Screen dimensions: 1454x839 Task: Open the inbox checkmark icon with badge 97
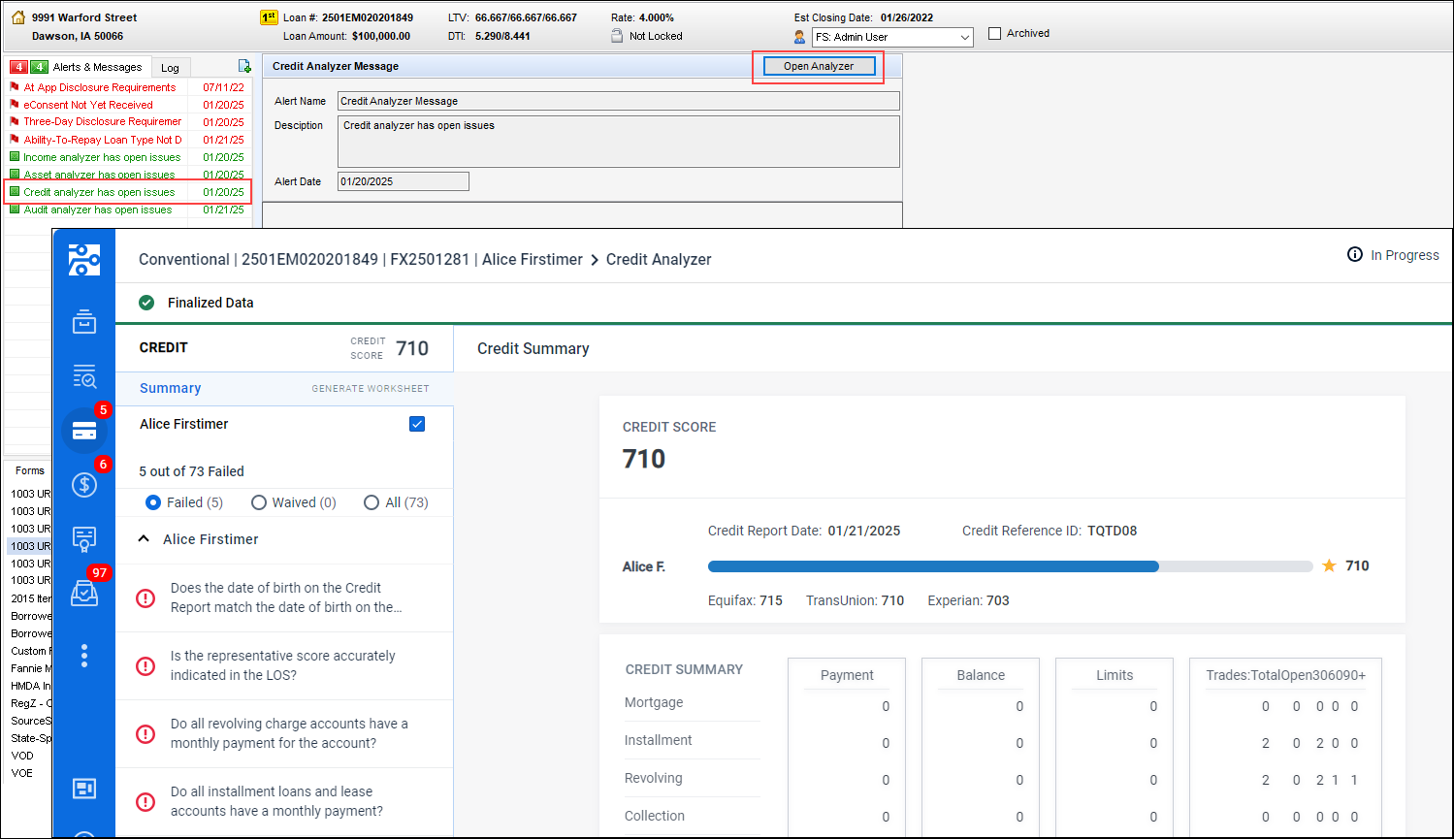[x=84, y=593]
